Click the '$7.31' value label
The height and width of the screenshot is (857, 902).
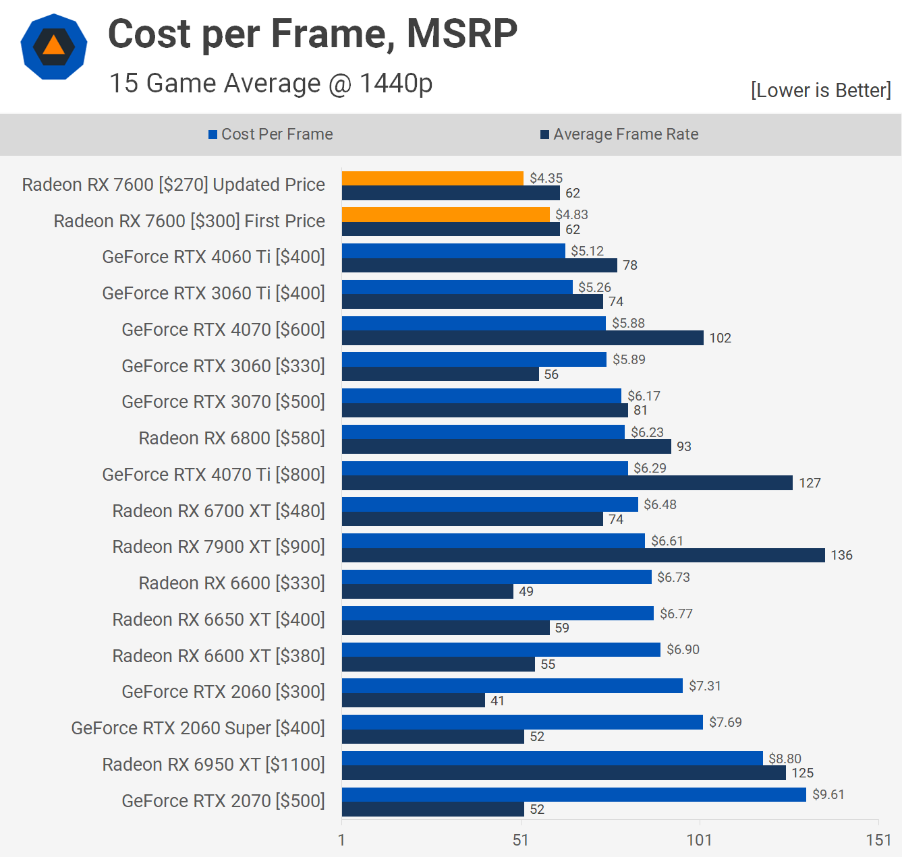tap(705, 686)
